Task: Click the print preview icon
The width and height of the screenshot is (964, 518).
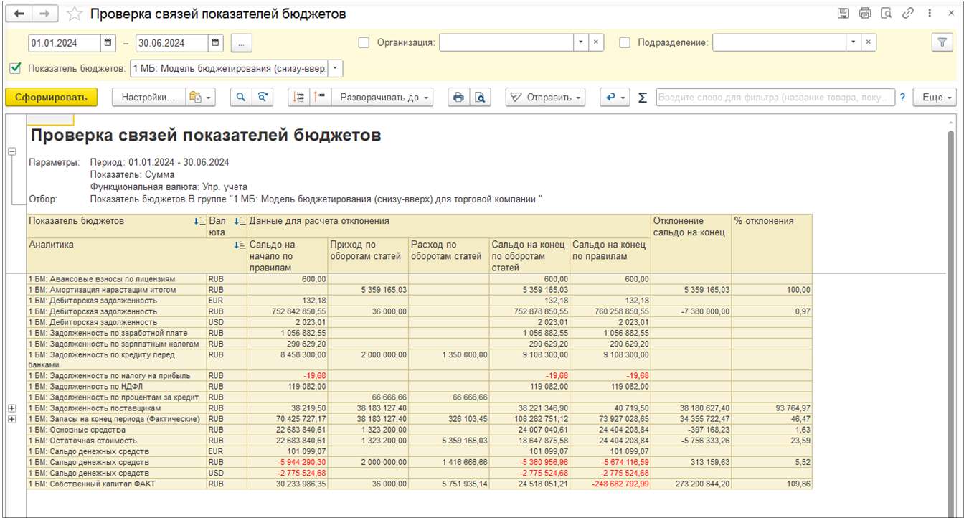Action: (481, 98)
